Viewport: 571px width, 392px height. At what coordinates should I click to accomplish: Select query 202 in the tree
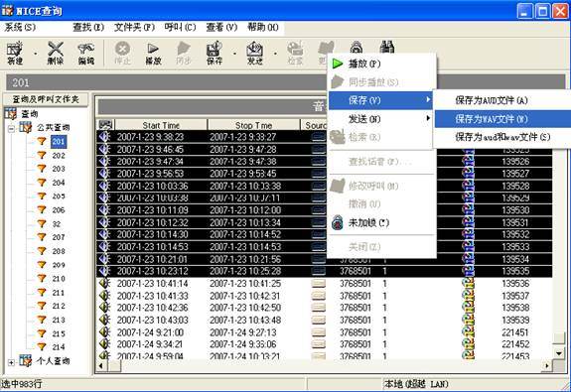pyautogui.click(x=59, y=156)
